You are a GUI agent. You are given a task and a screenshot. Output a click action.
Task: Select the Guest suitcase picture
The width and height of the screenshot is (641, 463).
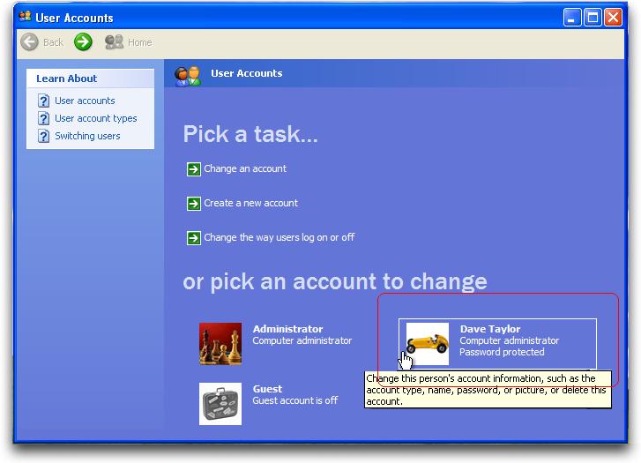click(x=220, y=404)
